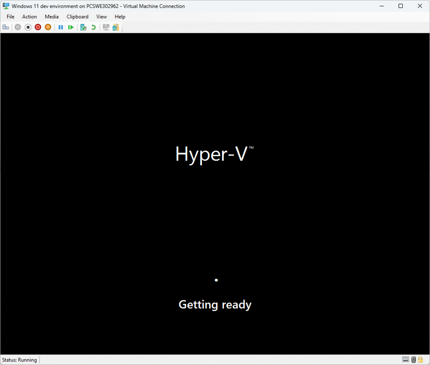Click the Share/Hyper-V Manager toolbar icon
This screenshot has width=430, height=365.
pyautogui.click(x=116, y=27)
